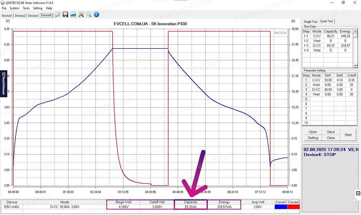Open the blue info about icon
Image resolution: width=361 pixels, height=215 pixels.
(96, 14)
